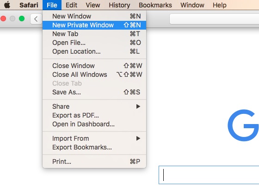Select Export Bookmarks…
Image resolution: width=259 pixels, height=193 pixels.
[x=94, y=147]
